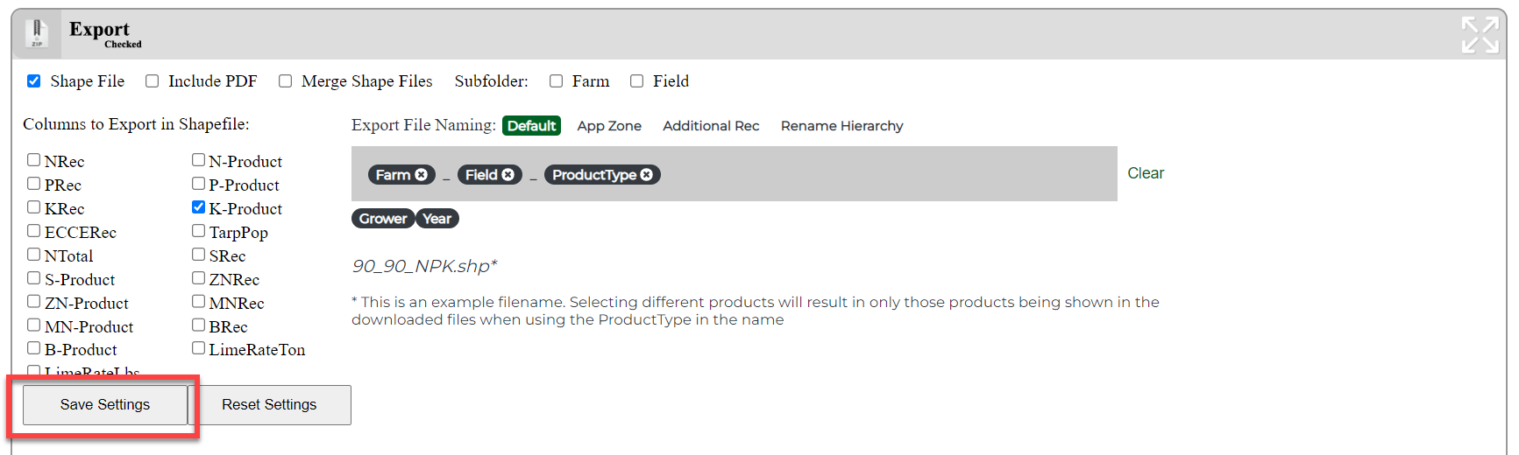Choose the Rename Hierarchy tab
The width and height of the screenshot is (1519, 455).
[x=841, y=126]
